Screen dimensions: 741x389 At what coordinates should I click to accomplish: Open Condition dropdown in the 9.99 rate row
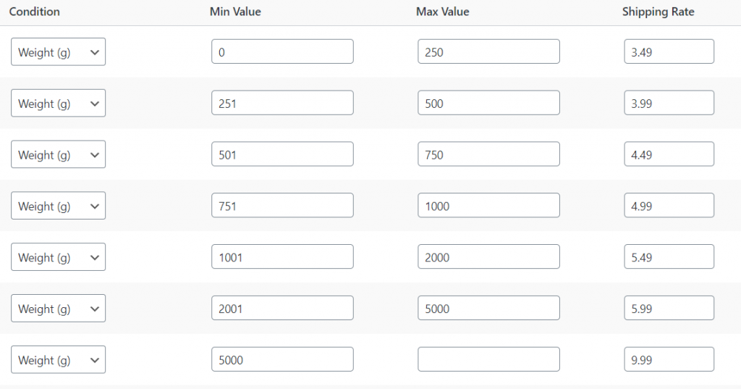coord(58,359)
